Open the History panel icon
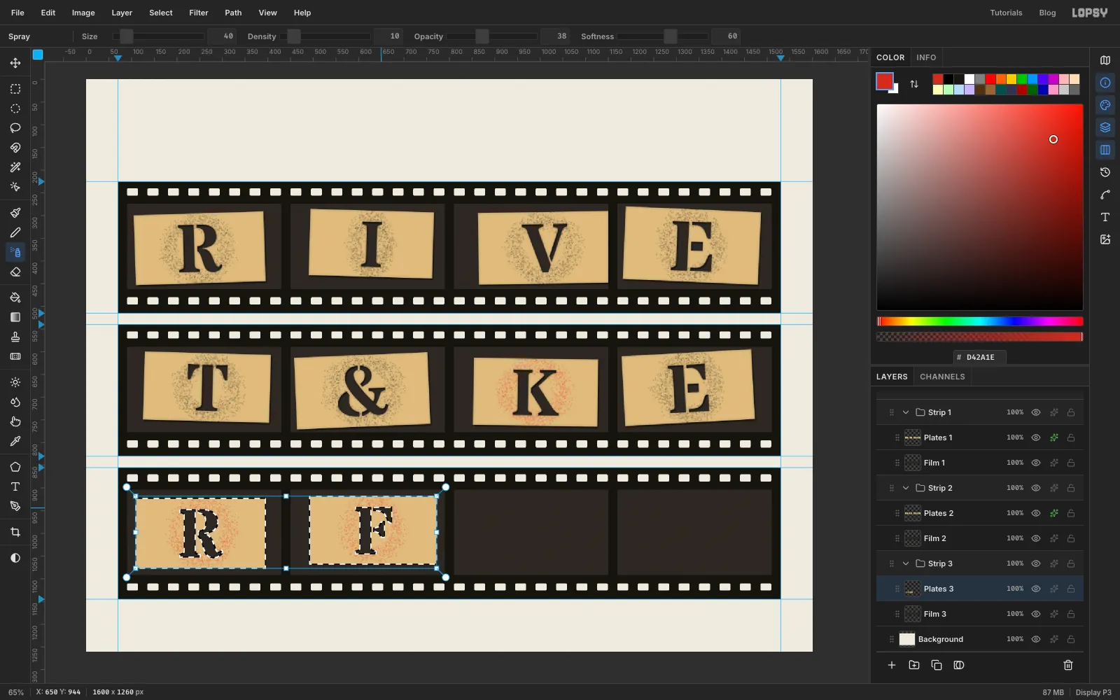The image size is (1120, 700). tap(1105, 172)
